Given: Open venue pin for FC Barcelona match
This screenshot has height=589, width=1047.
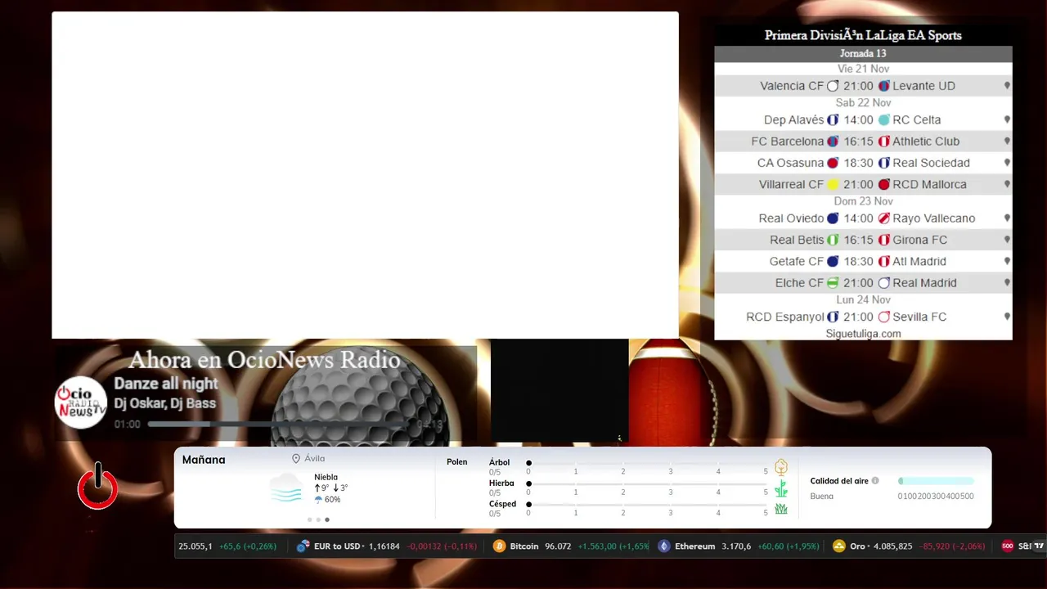Looking at the screenshot, I should point(1007,142).
